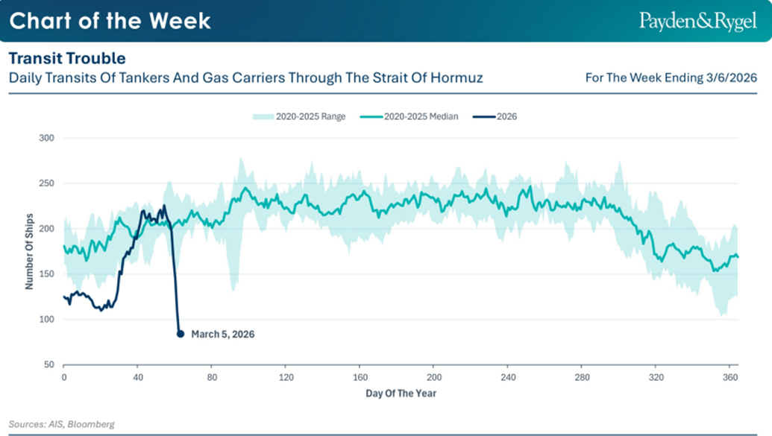The image size is (772, 436).
Task: Click the "March 5, 2026" annotation label
Action: [222, 335]
